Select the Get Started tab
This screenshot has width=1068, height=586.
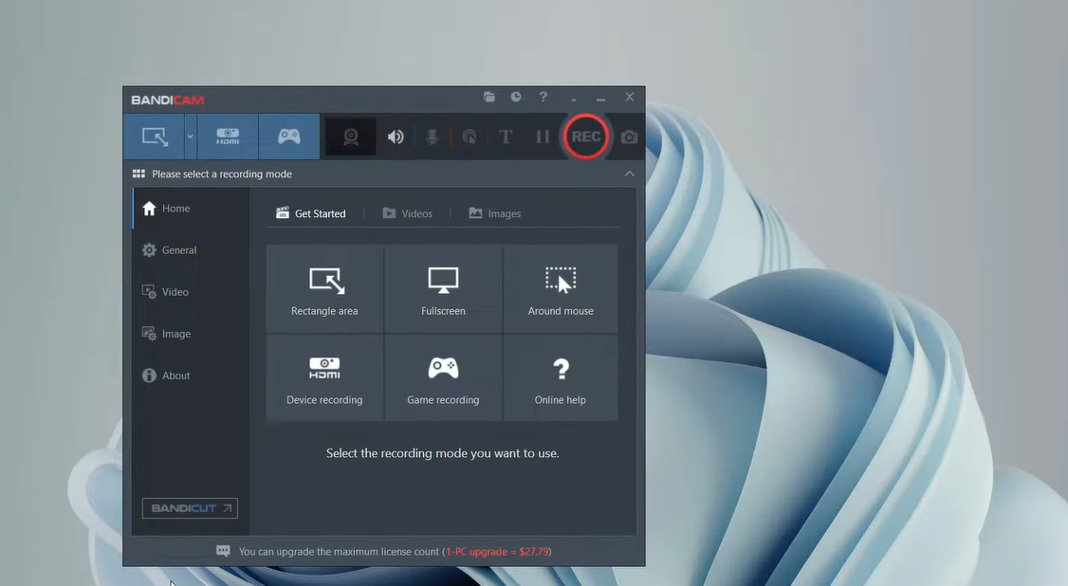pos(310,213)
